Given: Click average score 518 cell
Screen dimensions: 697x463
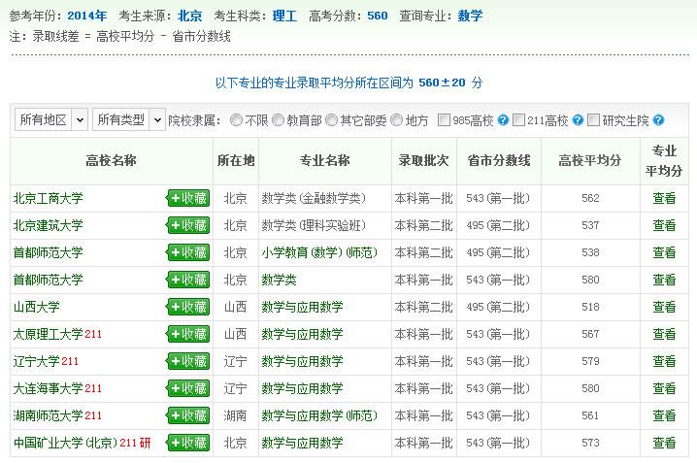Looking at the screenshot, I should pyautogui.click(x=590, y=307).
